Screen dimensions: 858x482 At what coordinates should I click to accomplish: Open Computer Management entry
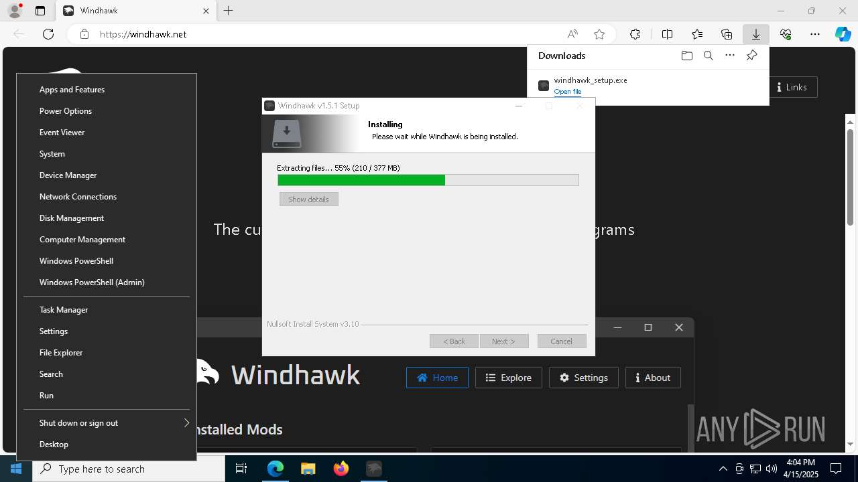(107, 240)
